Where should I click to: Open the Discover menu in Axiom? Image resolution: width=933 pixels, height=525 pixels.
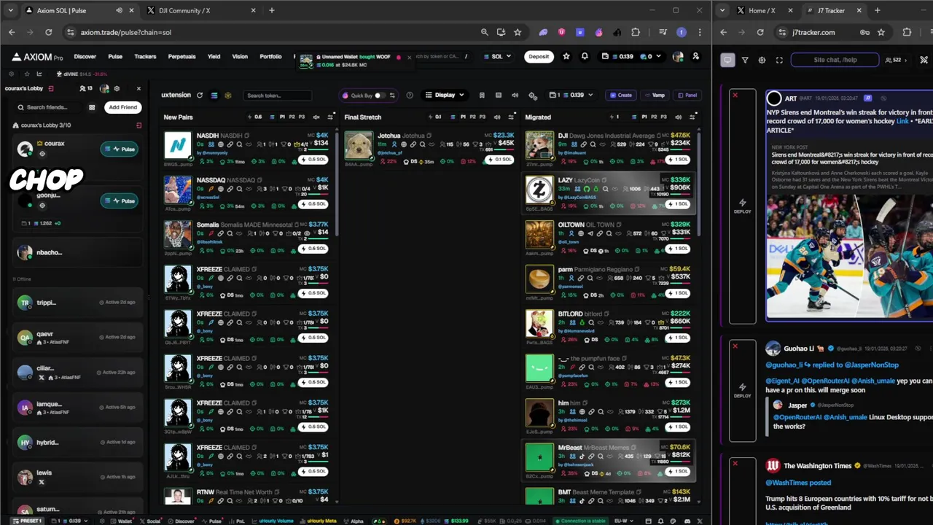tap(85, 56)
